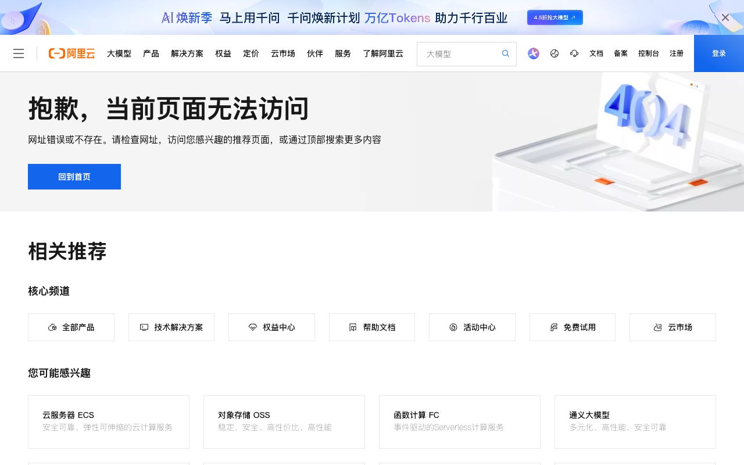Click the search magnifier icon
This screenshot has width=744, height=465.
coord(505,53)
